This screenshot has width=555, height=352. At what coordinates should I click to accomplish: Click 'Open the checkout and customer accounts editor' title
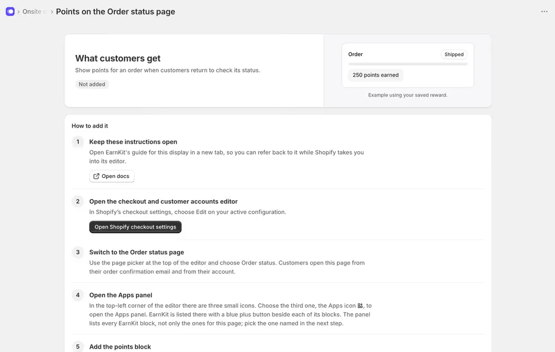click(163, 201)
